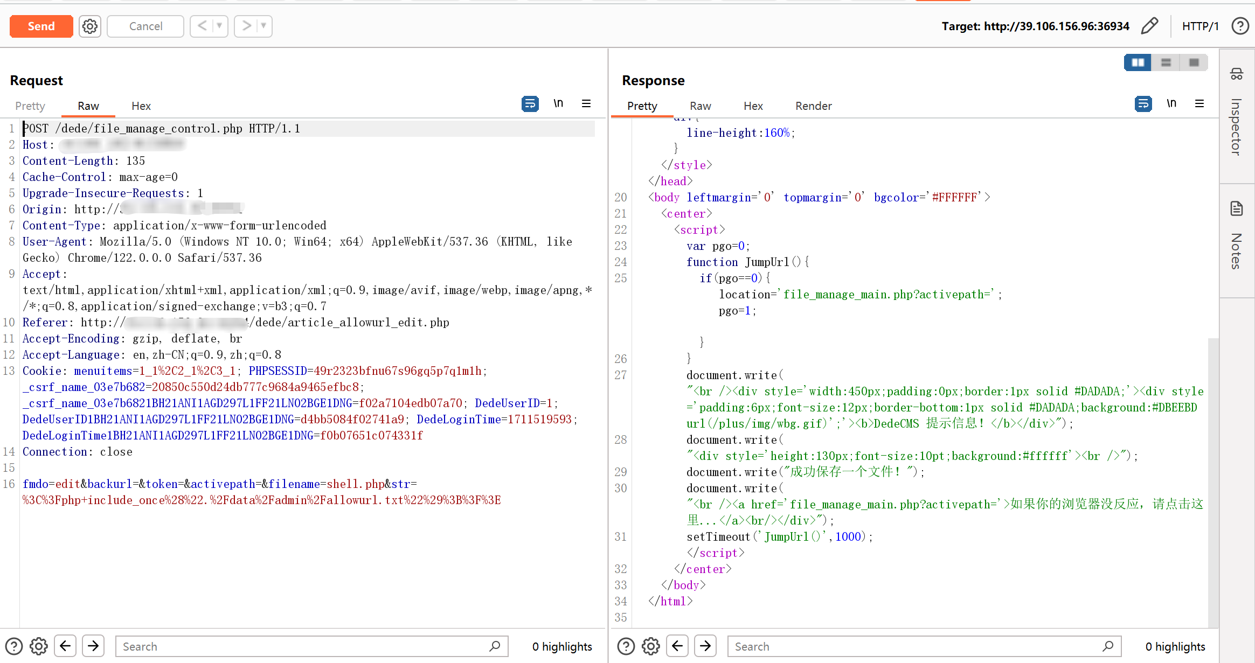
Task: Click the Send request settings gear icon
Action: (x=90, y=26)
